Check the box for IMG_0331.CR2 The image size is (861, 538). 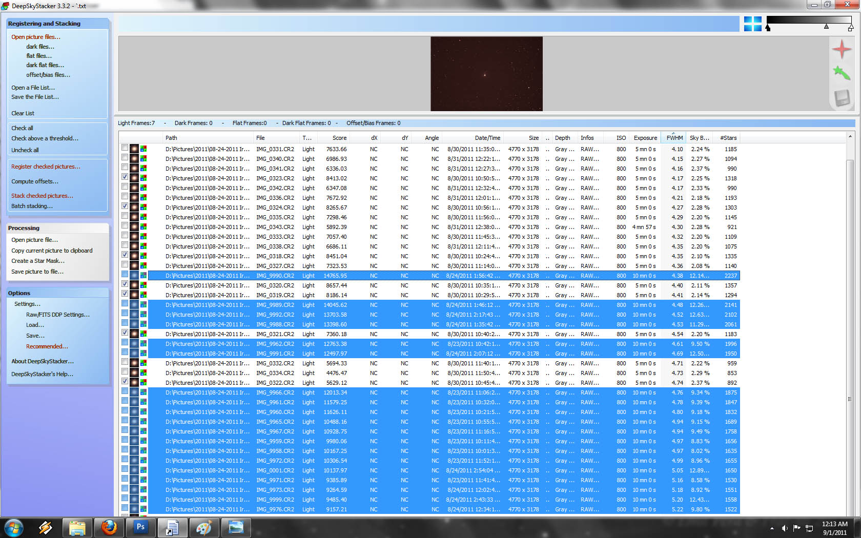(125, 148)
